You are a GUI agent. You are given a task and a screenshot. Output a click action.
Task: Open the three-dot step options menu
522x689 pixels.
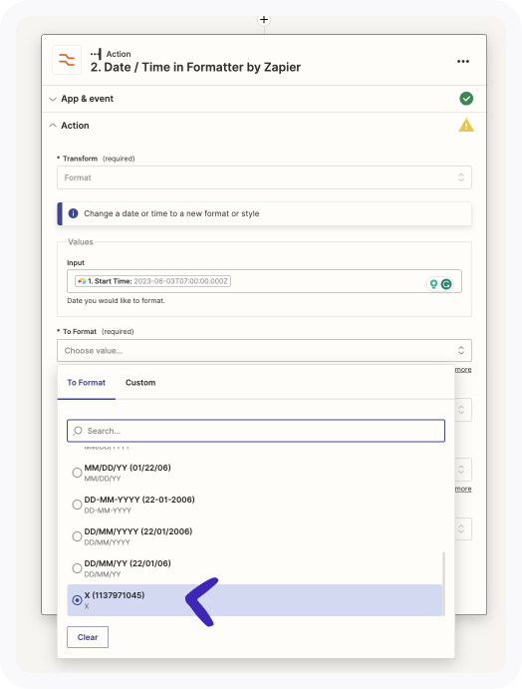463,61
